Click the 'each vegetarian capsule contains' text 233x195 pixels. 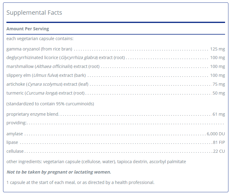(40, 39)
